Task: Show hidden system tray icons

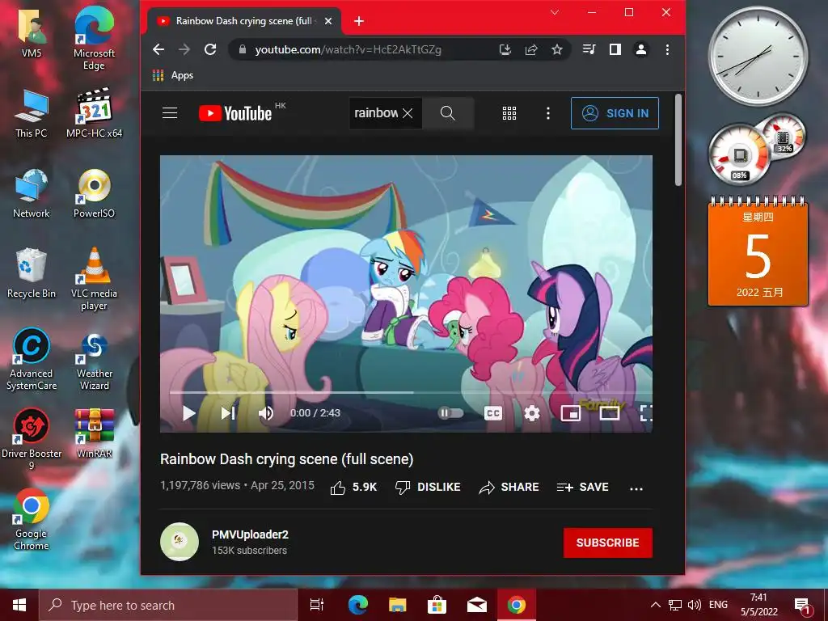Action: click(655, 605)
